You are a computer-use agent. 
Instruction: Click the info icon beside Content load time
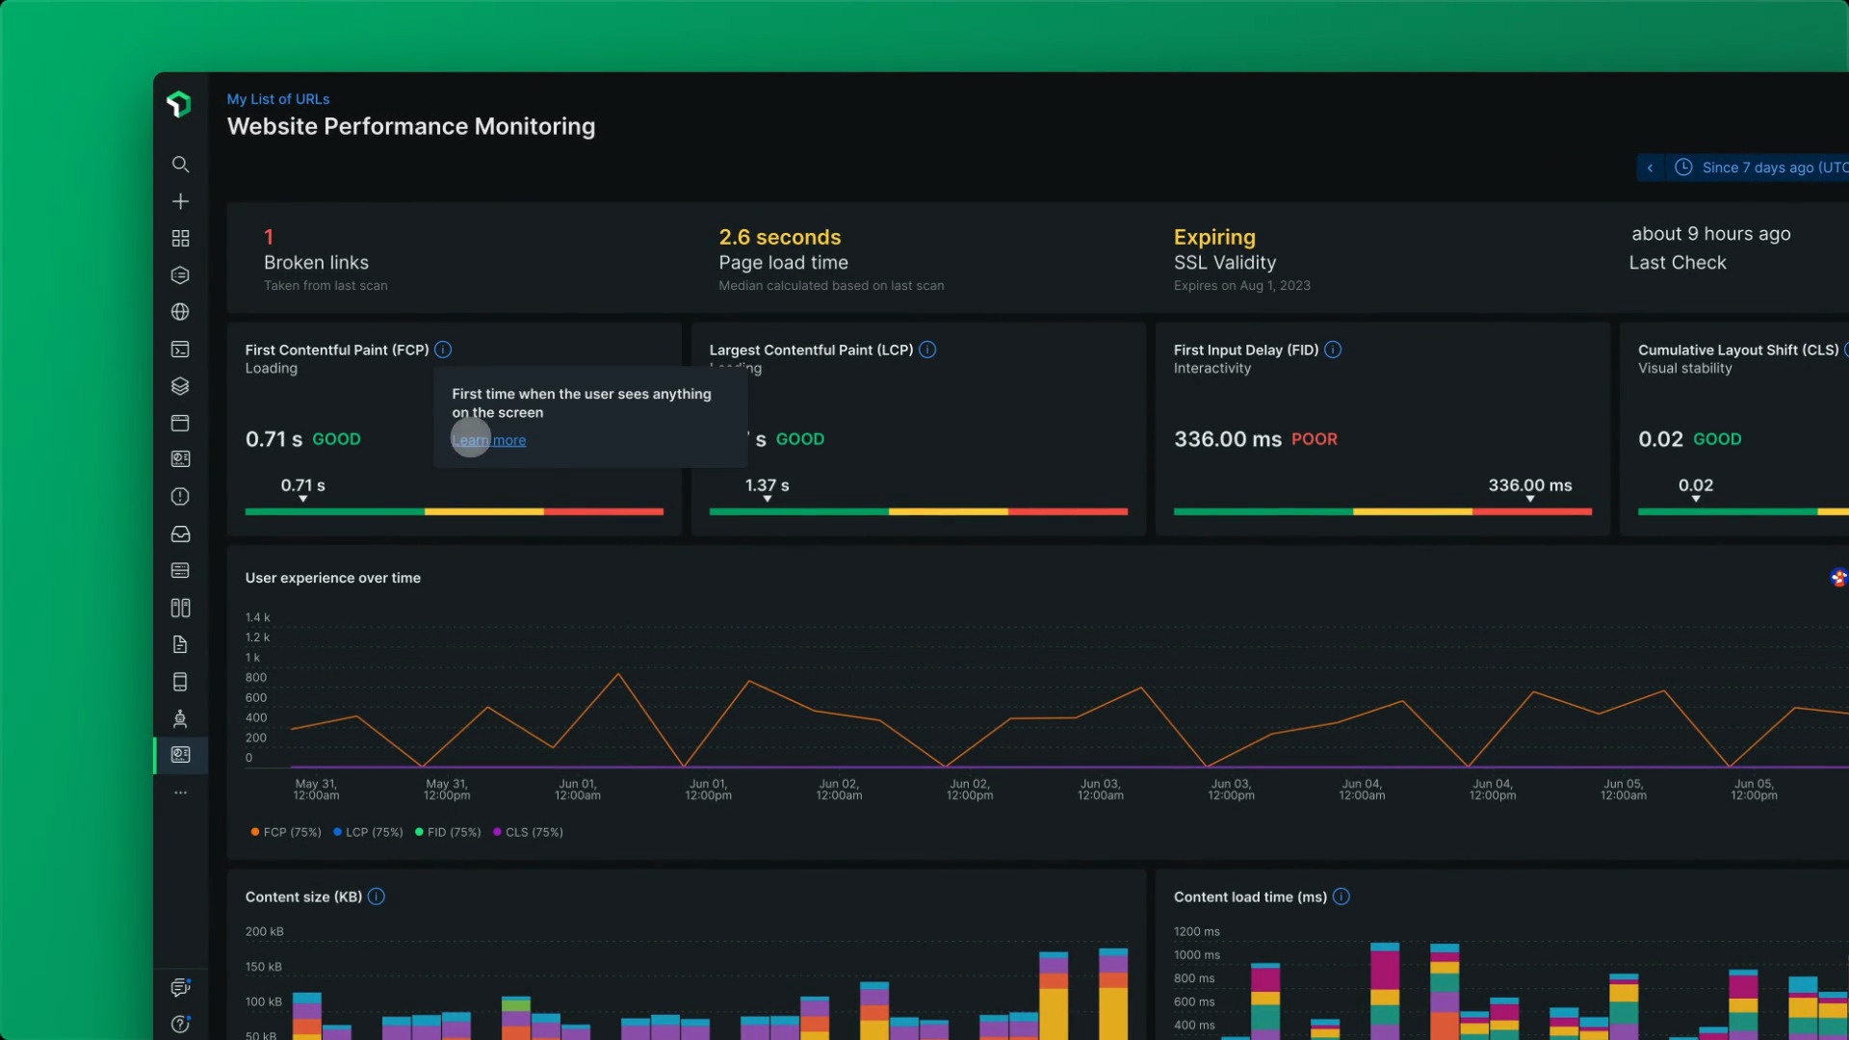(x=1341, y=897)
